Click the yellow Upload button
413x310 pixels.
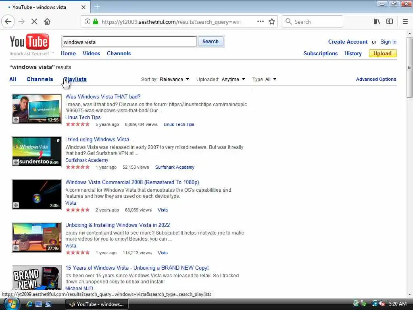click(382, 54)
